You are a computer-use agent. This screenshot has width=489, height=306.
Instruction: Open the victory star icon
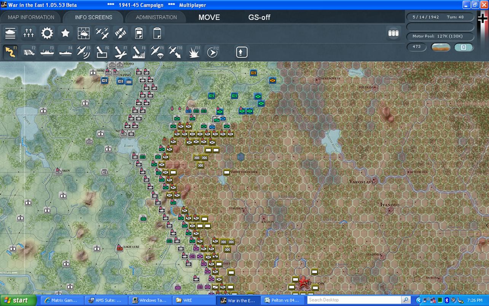pyautogui.click(x=65, y=33)
